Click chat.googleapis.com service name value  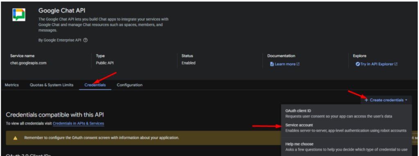pos(28,63)
